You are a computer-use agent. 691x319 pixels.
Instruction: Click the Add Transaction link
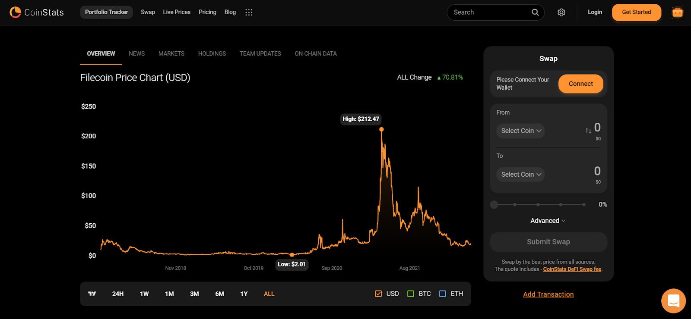(x=548, y=294)
